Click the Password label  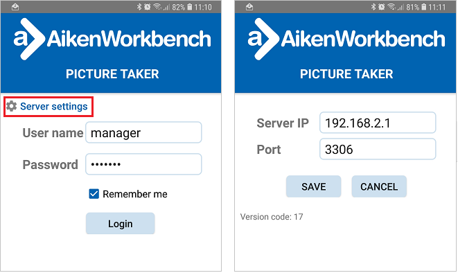point(51,165)
